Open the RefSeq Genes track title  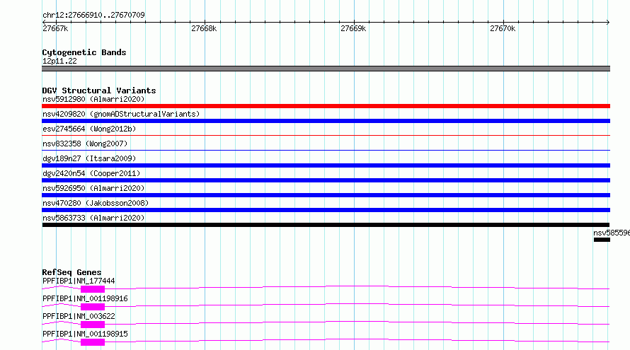click(x=71, y=272)
